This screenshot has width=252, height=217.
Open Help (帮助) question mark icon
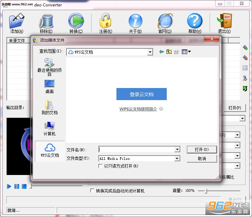tap(195, 21)
